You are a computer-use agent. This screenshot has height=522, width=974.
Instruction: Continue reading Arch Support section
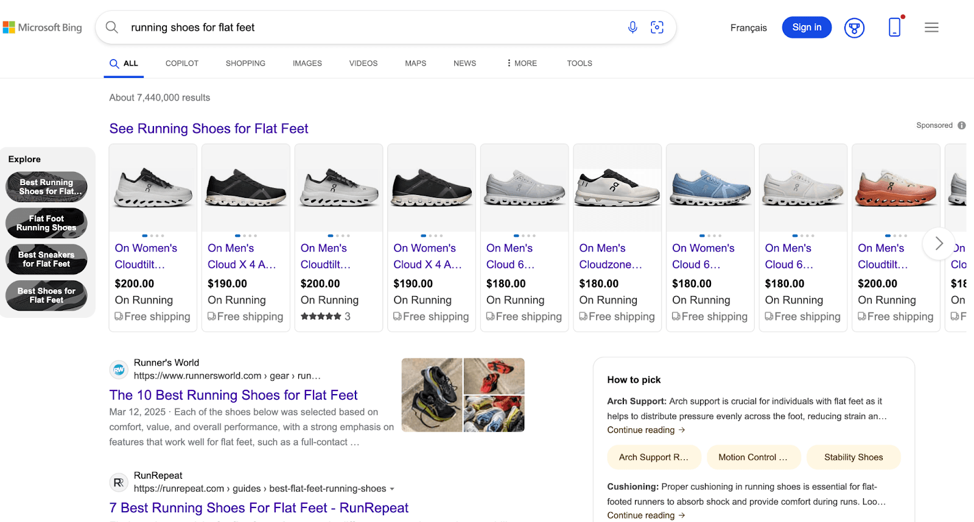tap(646, 430)
